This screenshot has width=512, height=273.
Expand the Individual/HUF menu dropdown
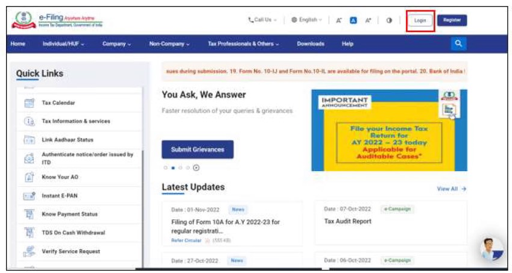click(63, 44)
